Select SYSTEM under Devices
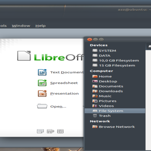 (x=108, y=51)
